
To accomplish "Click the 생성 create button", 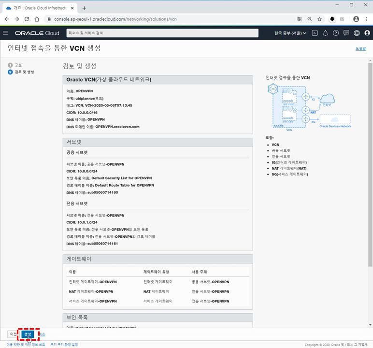I will pyautogui.click(x=28, y=334).
